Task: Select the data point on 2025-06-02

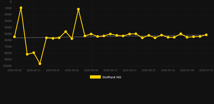Action: tap(72, 39)
